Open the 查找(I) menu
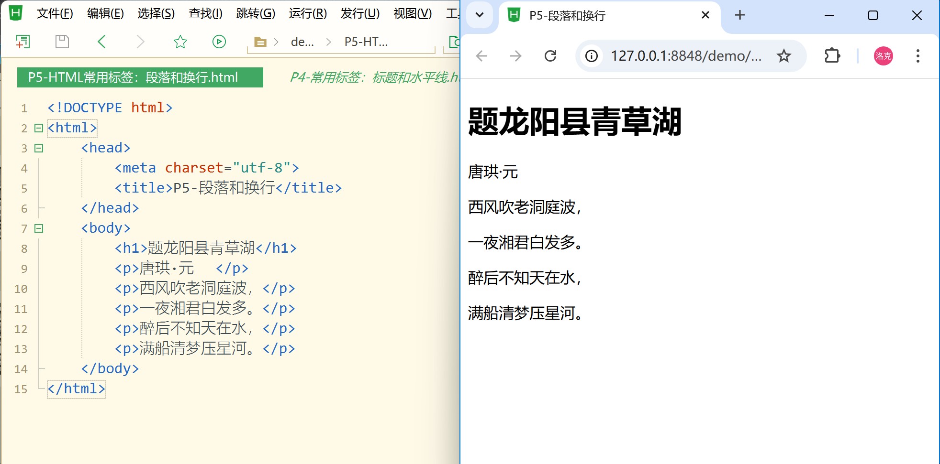 [205, 13]
